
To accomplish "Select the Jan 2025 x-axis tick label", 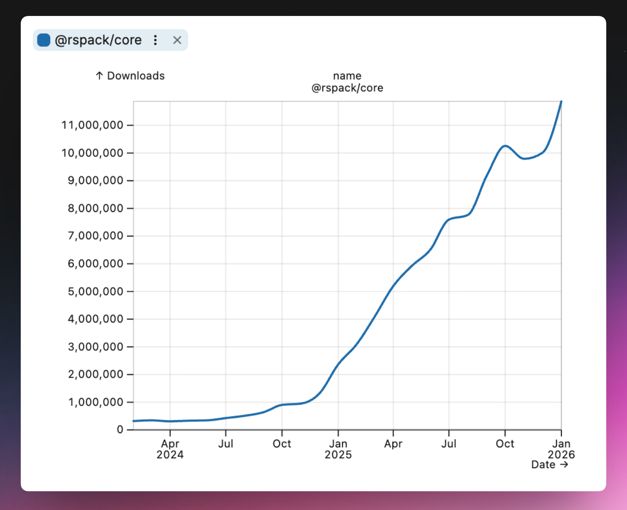I will coord(338,449).
